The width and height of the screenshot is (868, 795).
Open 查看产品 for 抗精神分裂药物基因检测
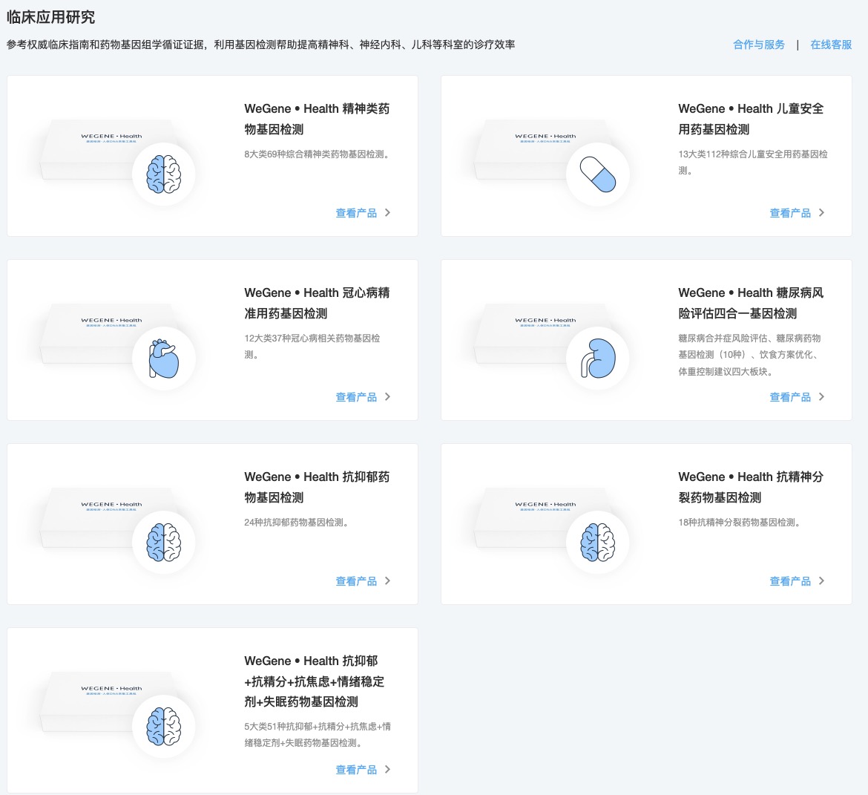791,581
